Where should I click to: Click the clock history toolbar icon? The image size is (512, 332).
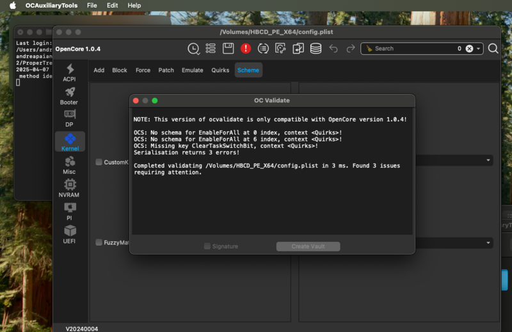click(x=194, y=49)
